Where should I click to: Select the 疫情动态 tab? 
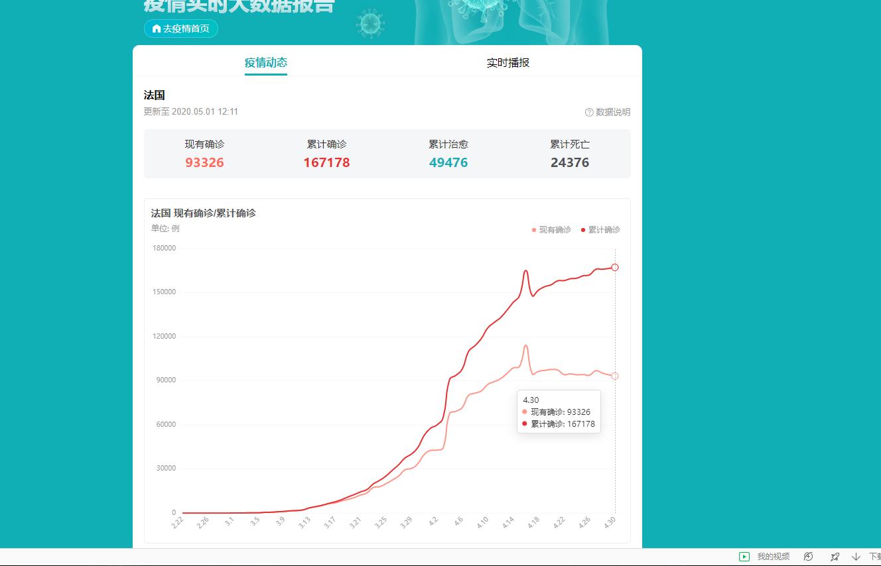click(x=266, y=63)
